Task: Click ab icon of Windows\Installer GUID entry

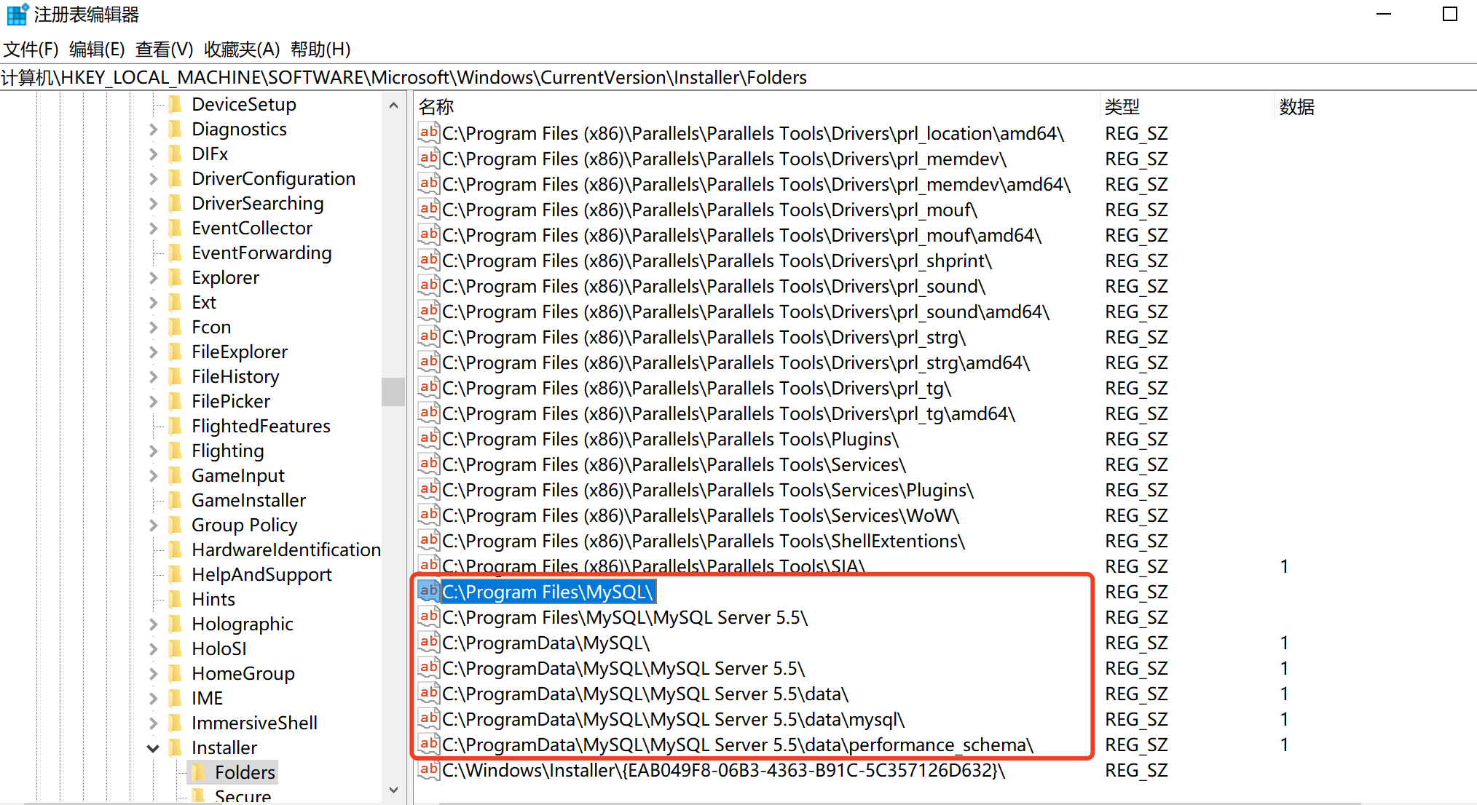Action: [x=429, y=770]
